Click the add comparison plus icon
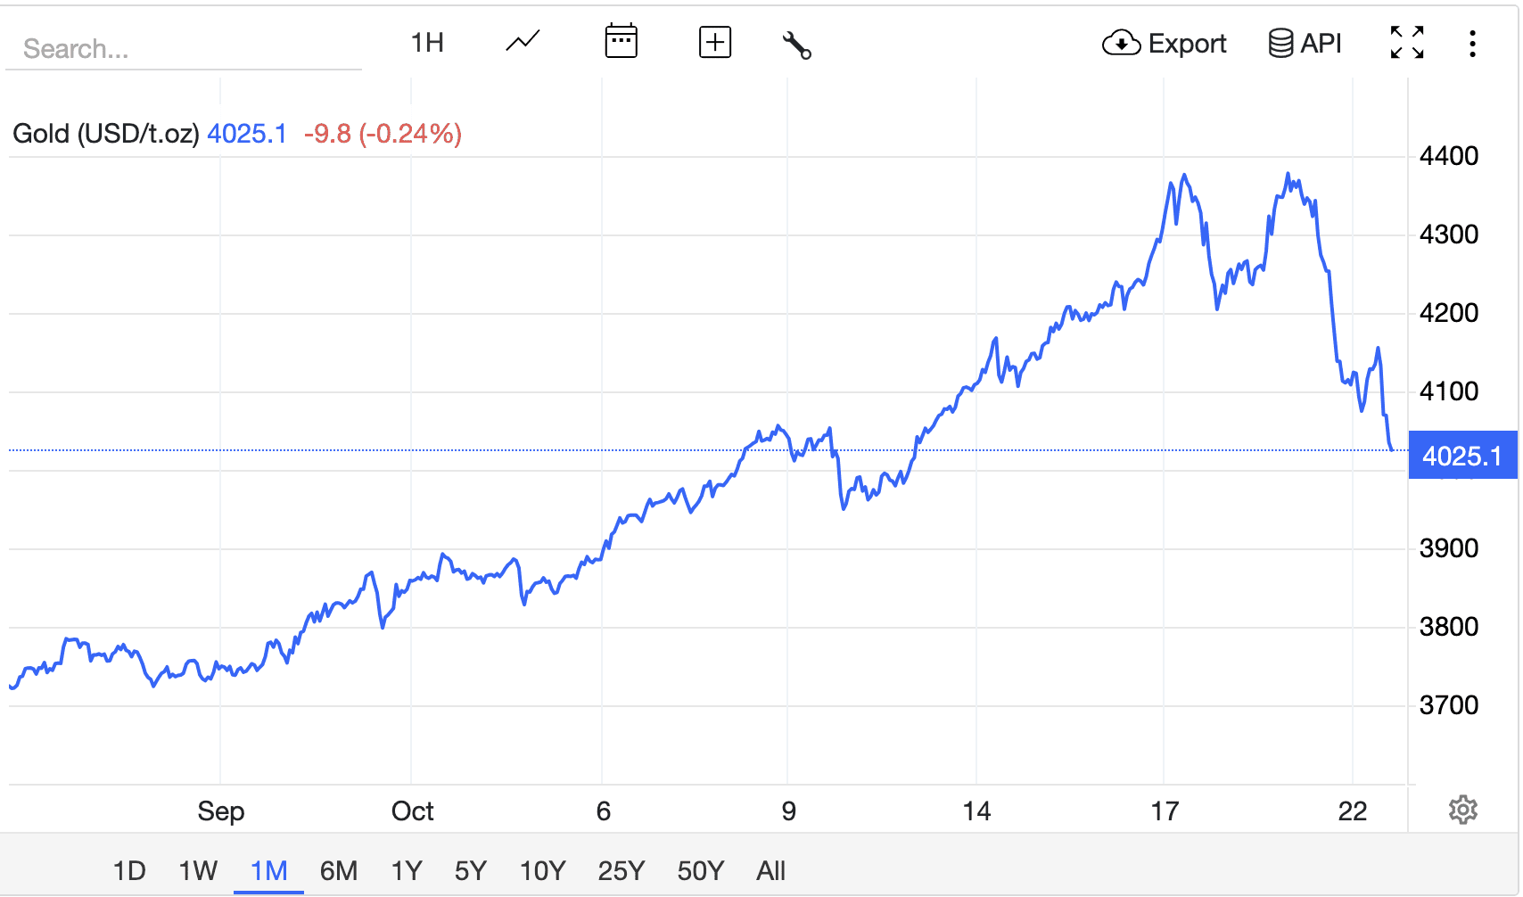The height and width of the screenshot is (897, 1523). (714, 42)
